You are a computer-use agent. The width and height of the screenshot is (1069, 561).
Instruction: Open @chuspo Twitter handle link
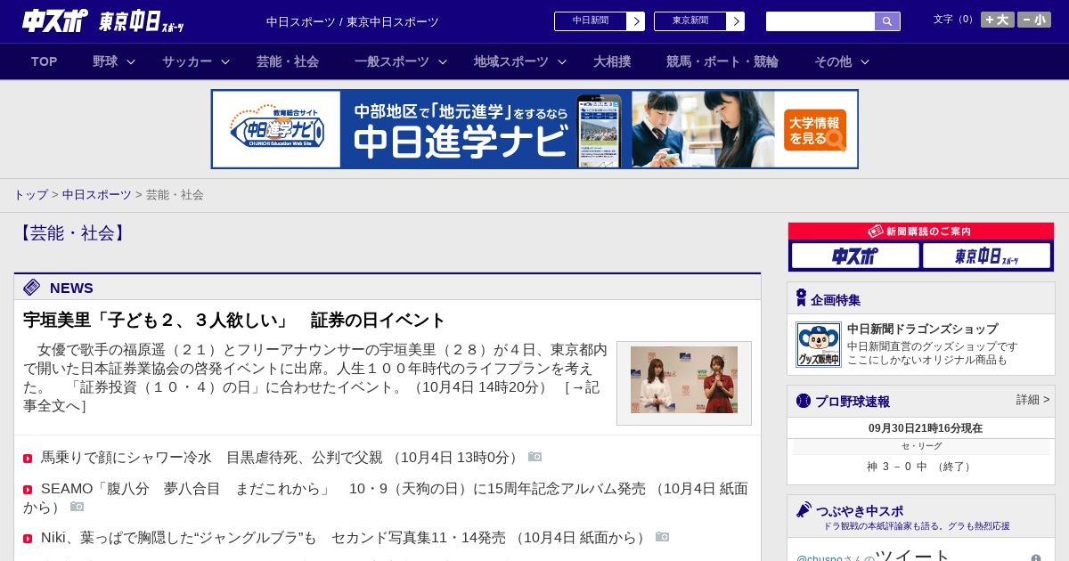click(x=821, y=558)
